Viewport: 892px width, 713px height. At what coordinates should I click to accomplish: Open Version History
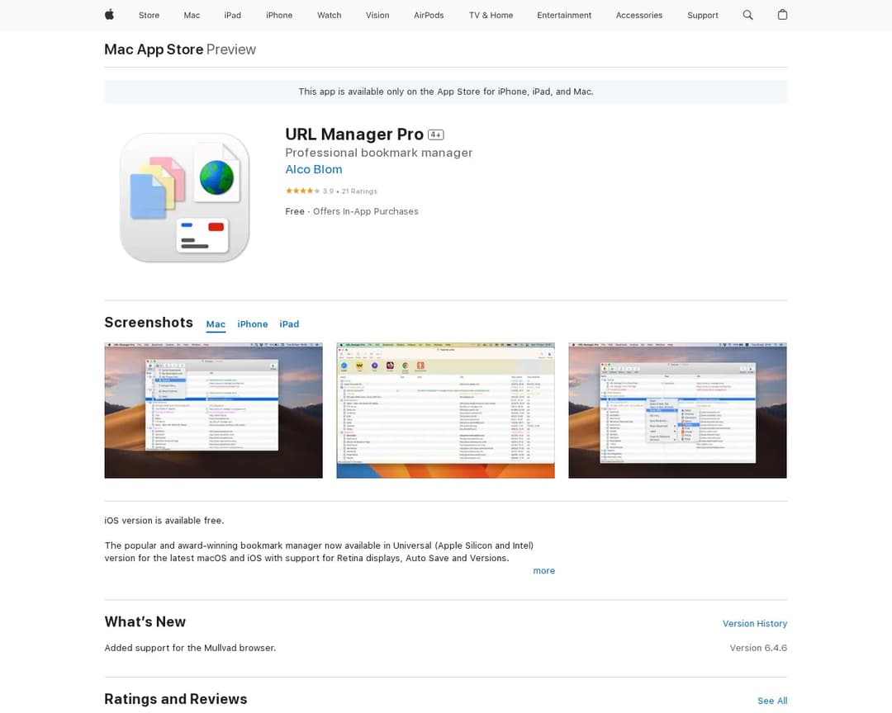click(x=754, y=623)
